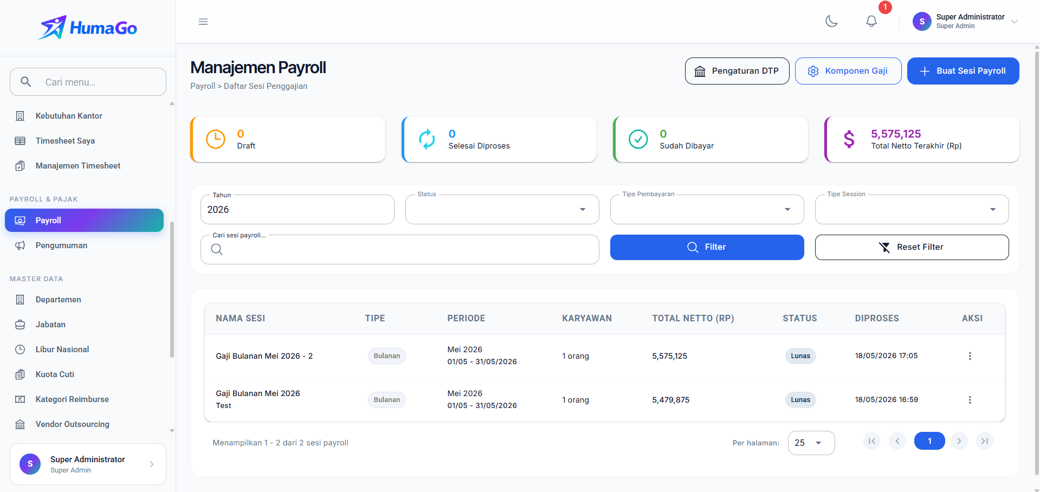Click the Payroll breadcrumb link

click(x=203, y=86)
